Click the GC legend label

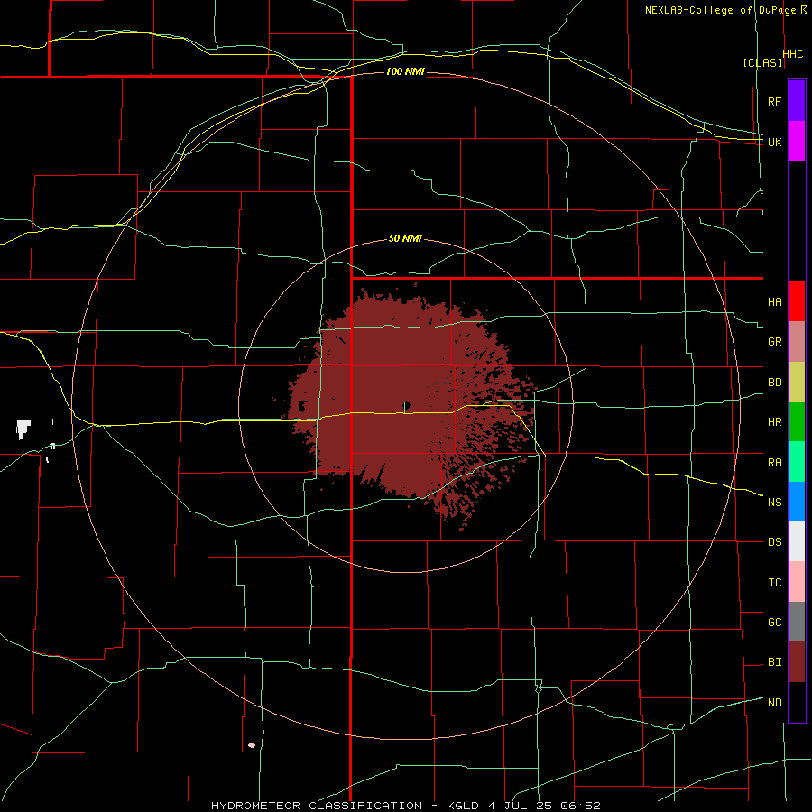coord(775,623)
